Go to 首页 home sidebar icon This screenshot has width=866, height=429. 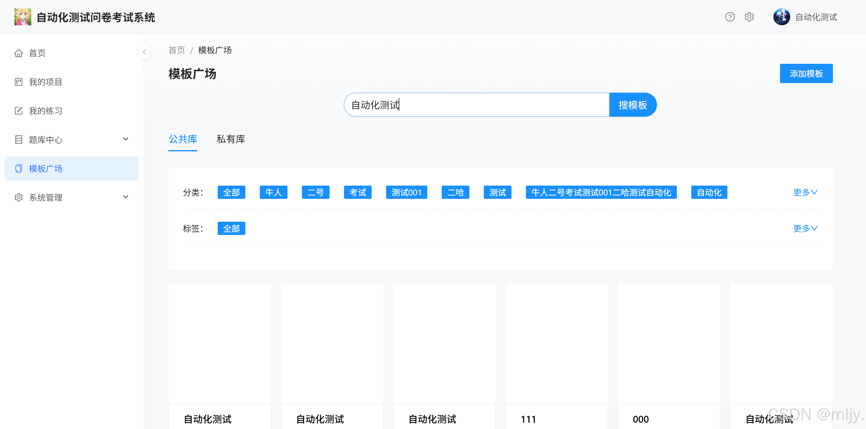pyautogui.click(x=19, y=53)
